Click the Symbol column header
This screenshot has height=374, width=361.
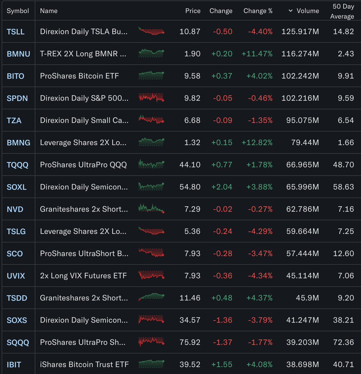pos(18,11)
